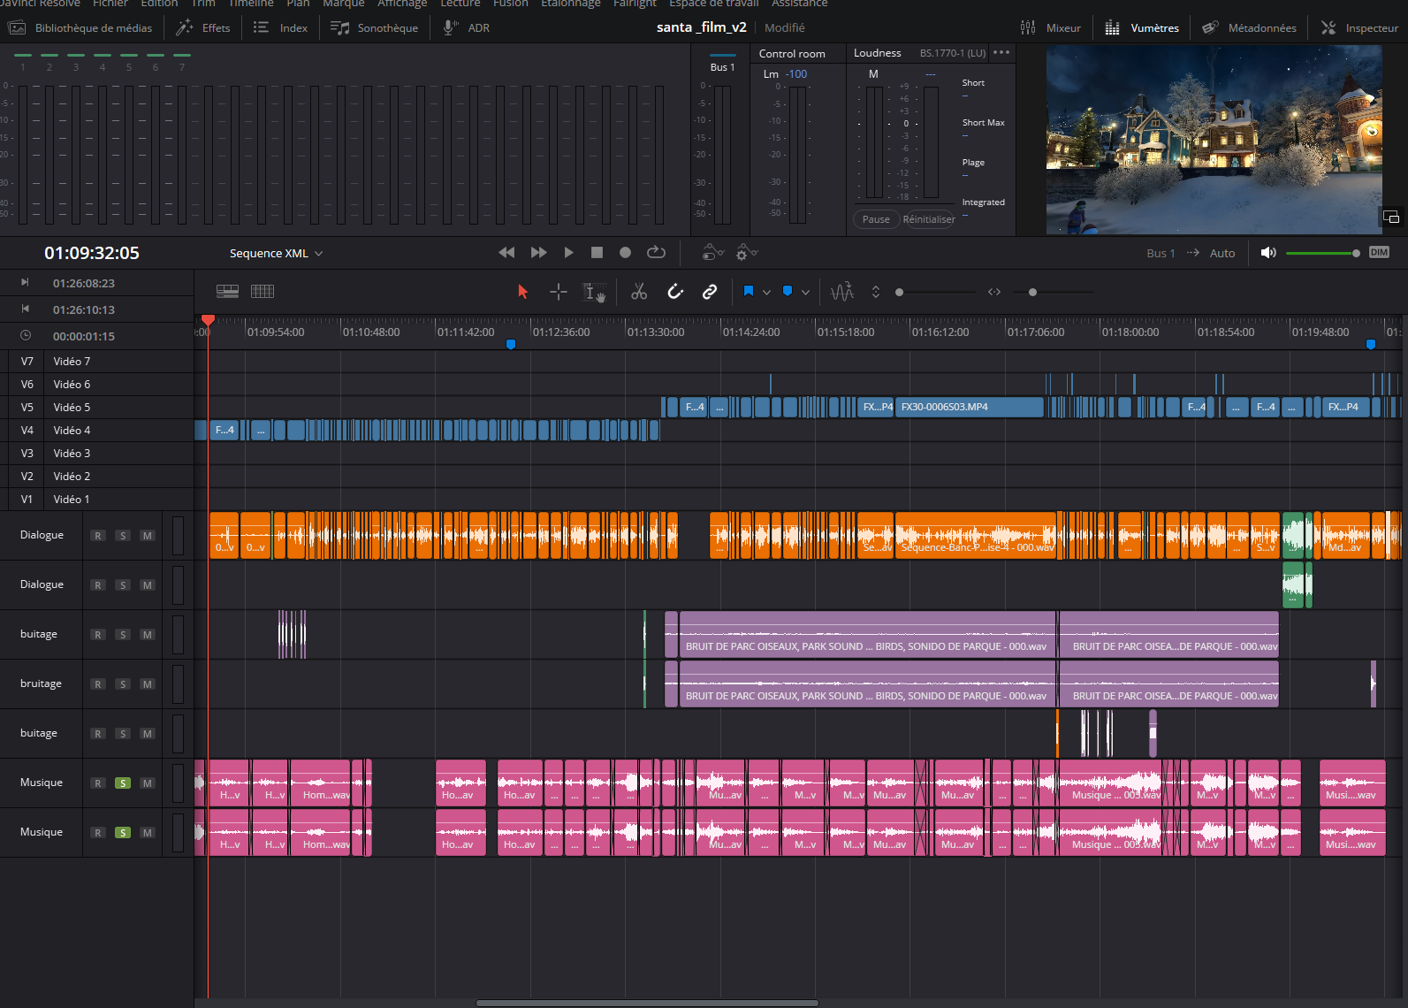Enable loop playback icon

[x=656, y=253]
